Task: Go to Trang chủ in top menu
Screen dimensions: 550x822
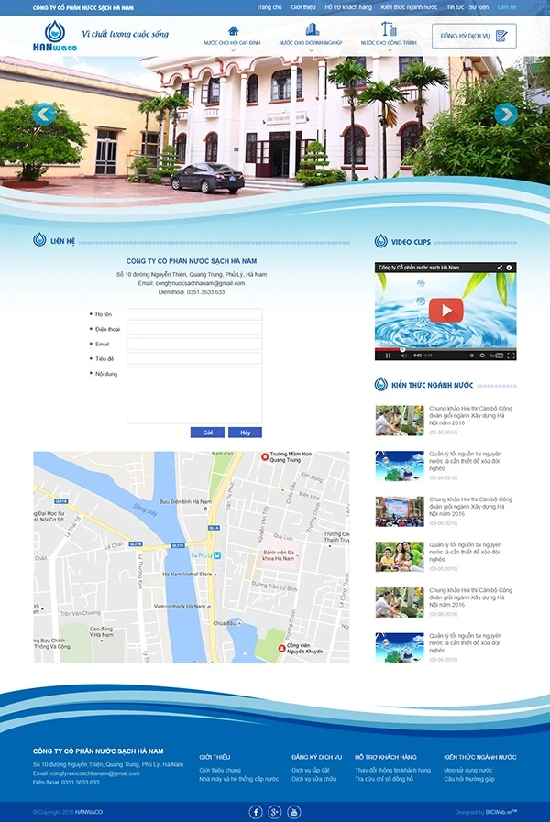Action: pyautogui.click(x=269, y=7)
